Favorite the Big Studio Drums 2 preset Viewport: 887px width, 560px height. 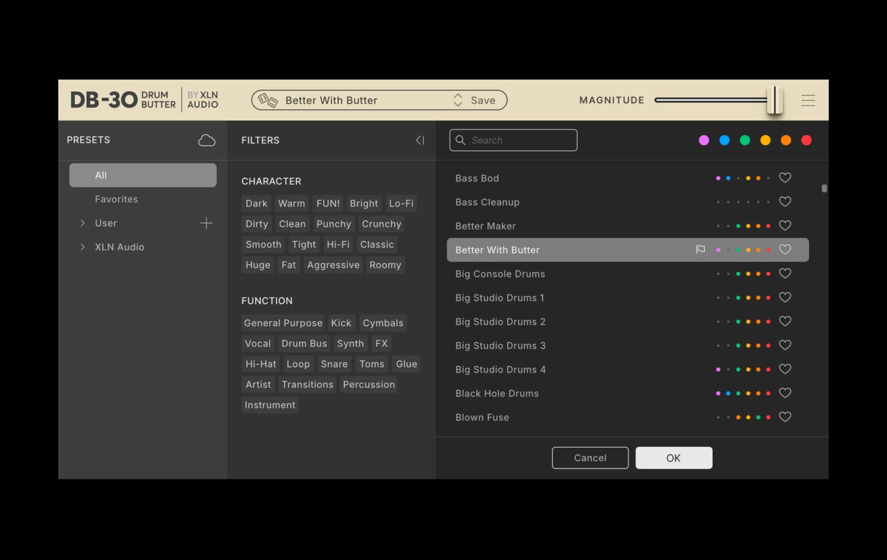[x=785, y=321]
